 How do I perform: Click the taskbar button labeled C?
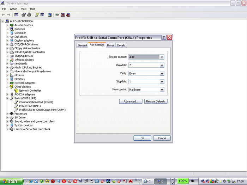coord(148,181)
